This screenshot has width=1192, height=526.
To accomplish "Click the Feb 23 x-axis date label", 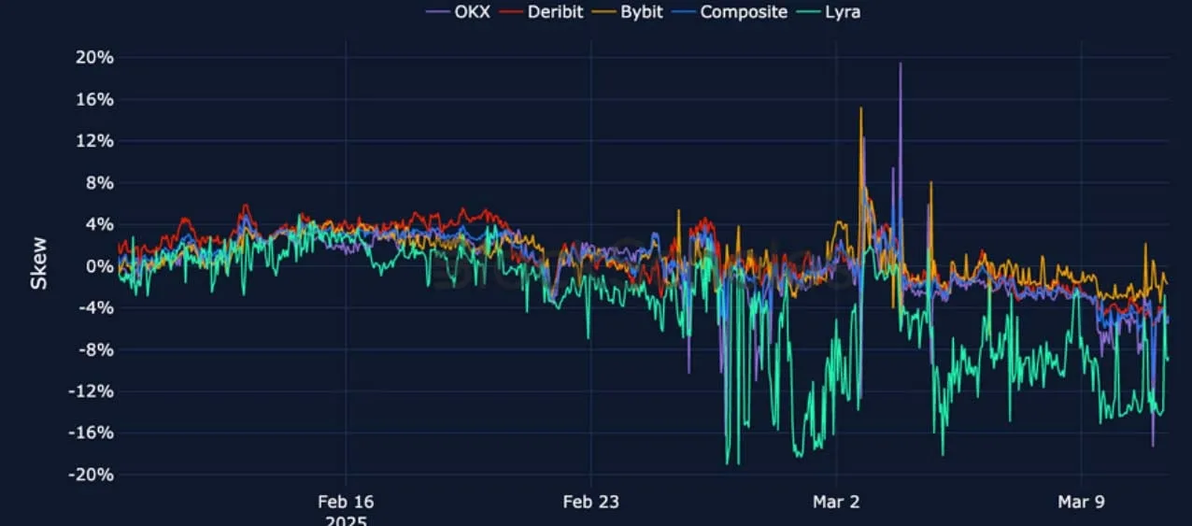I will 590,502.
